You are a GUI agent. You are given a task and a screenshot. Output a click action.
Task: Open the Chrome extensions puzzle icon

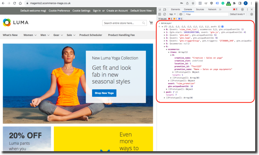pos(234,3)
